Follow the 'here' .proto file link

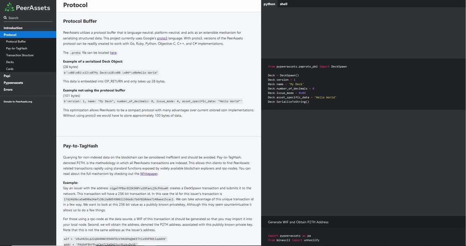tap(113, 52)
